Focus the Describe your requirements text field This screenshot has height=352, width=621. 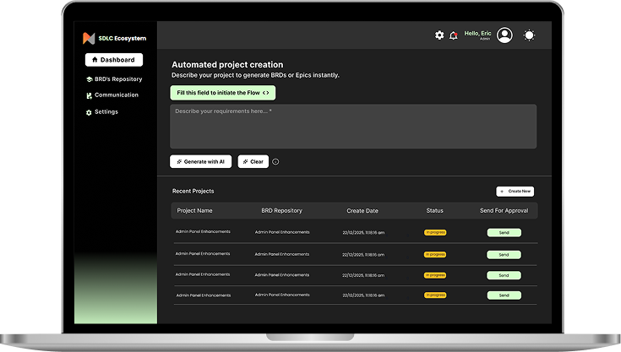tap(353, 127)
